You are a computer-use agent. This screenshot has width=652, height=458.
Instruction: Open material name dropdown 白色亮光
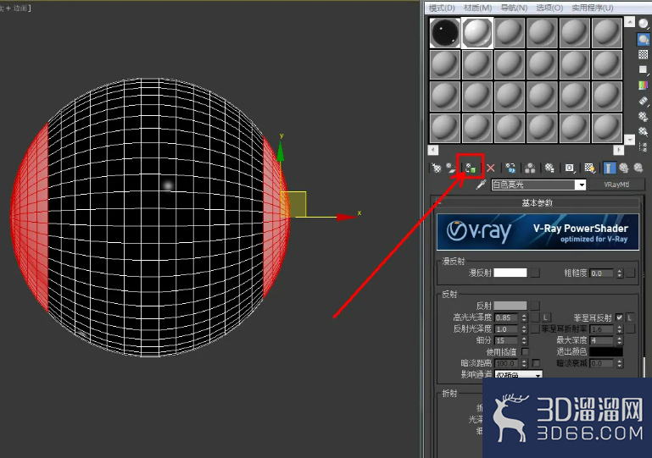point(582,185)
